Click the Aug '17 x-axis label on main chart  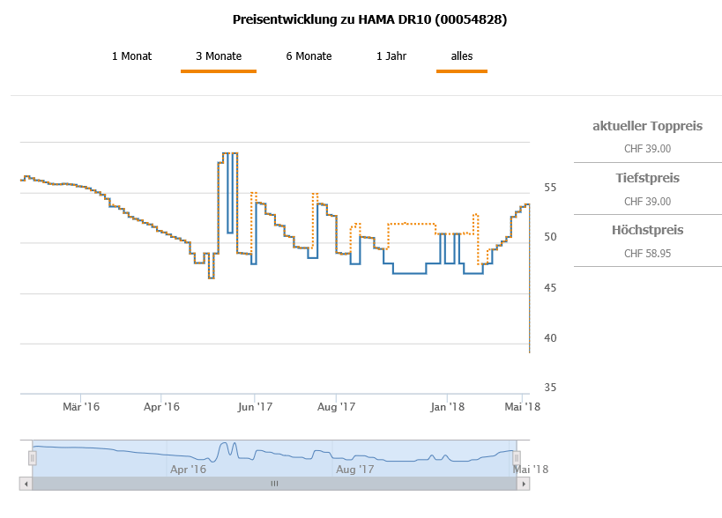[336, 407]
